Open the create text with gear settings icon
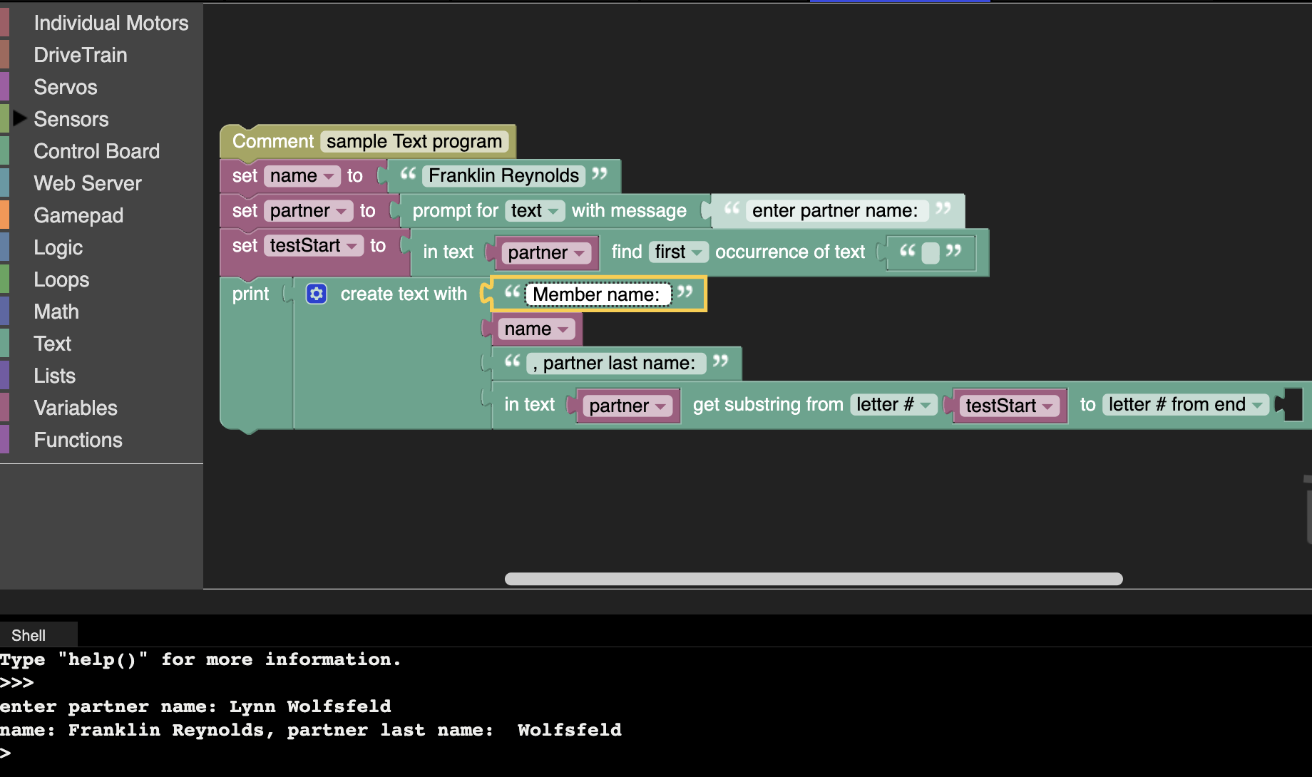 click(x=316, y=294)
